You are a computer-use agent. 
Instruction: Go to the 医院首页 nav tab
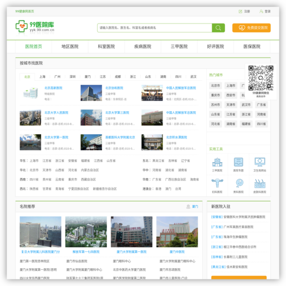34,46
